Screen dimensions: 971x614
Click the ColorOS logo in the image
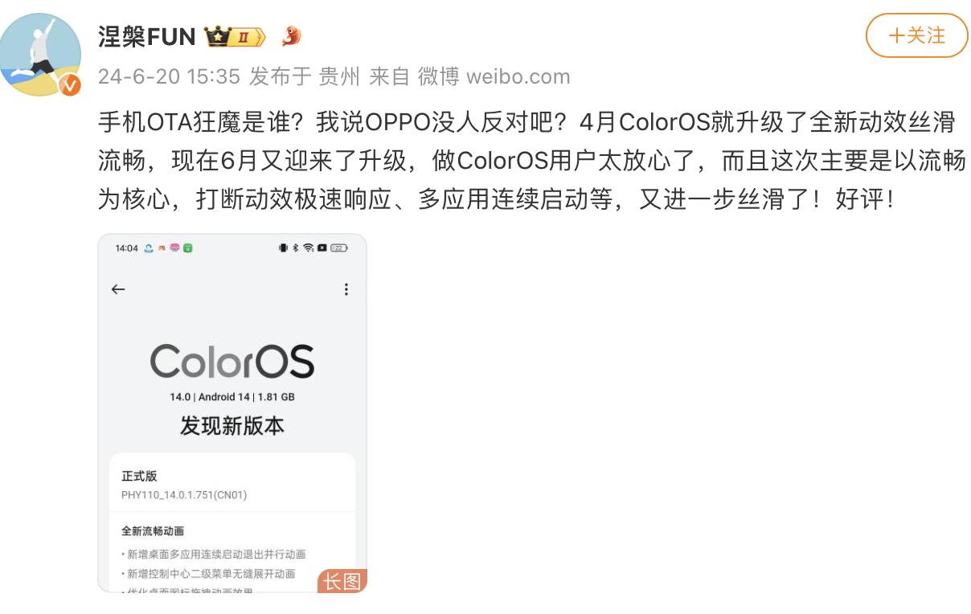pos(232,362)
